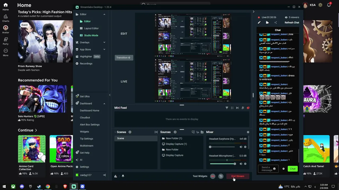Open Steam from the Windows taskbar
339x190 pixels.
coord(39,187)
